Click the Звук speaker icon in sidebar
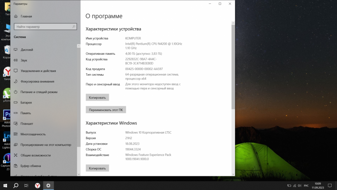 click(16, 60)
